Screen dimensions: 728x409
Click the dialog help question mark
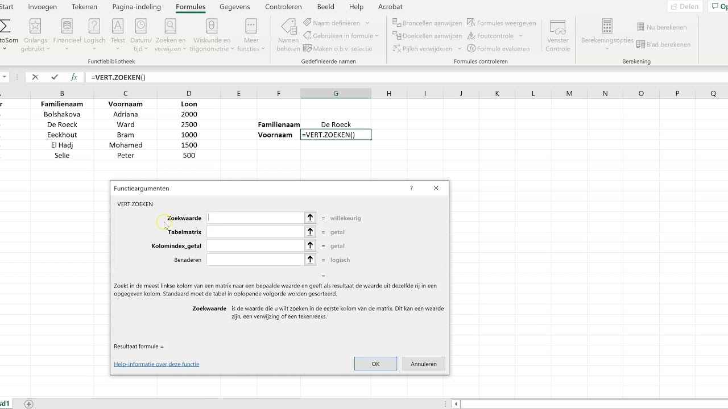pyautogui.click(x=411, y=188)
